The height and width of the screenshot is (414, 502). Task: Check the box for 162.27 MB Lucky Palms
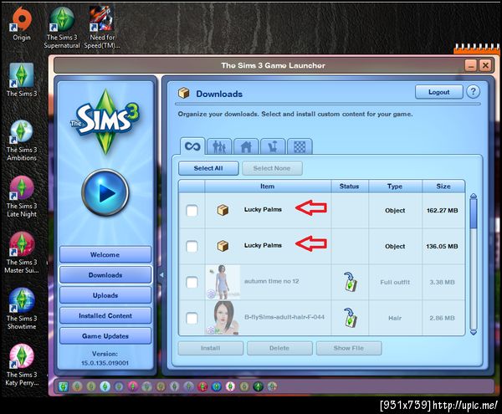(192, 211)
